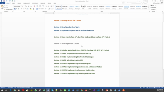The width and height of the screenshot is (164, 92).
Task: Open the font name dropdown
Action: click(21, 6)
